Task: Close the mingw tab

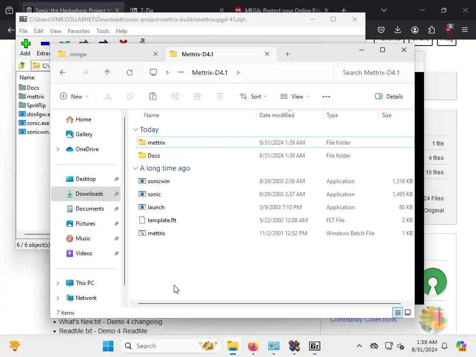Action: coord(155,54)
